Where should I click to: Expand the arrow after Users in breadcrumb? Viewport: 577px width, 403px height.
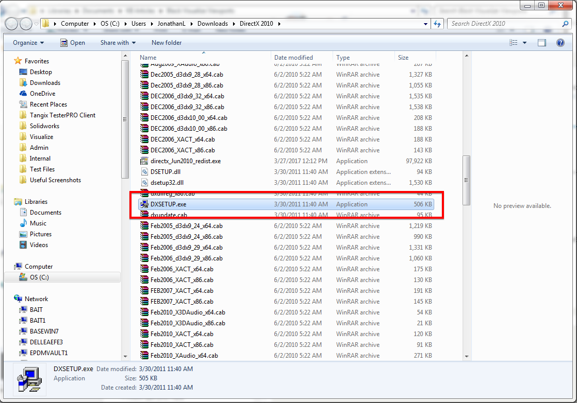click(x=151, y=24)
